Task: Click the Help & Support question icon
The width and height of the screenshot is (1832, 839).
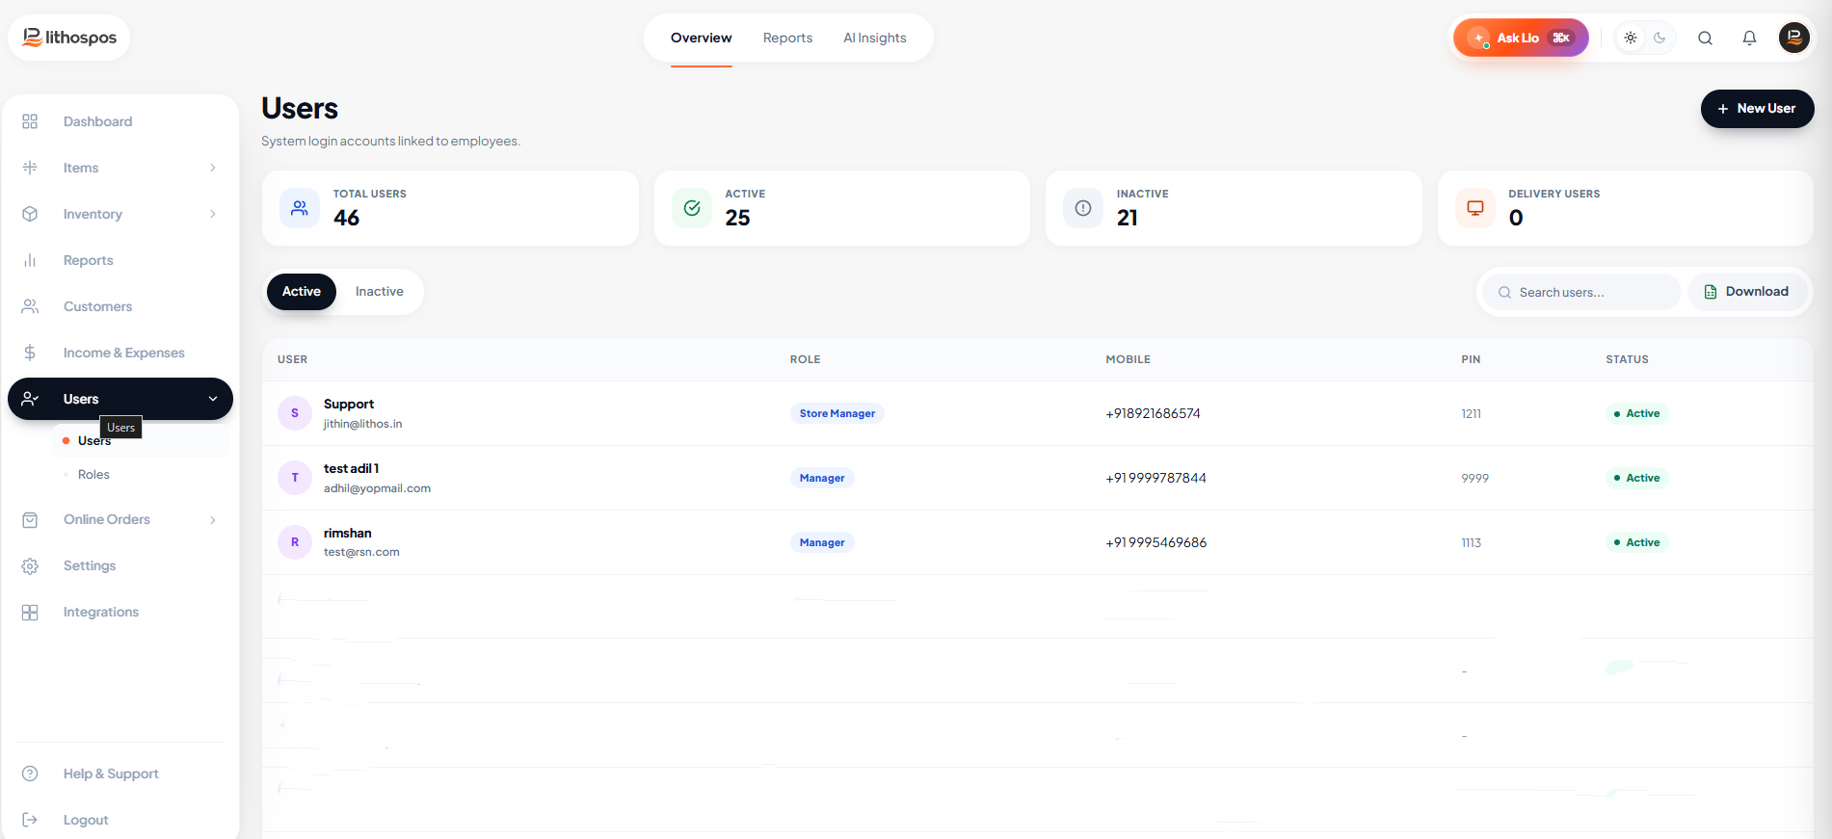Action: click(30, 773)
